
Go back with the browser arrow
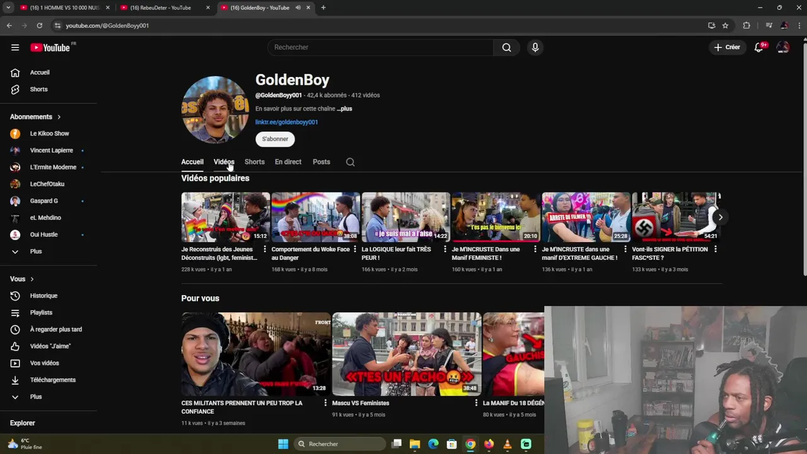point(9,25)
